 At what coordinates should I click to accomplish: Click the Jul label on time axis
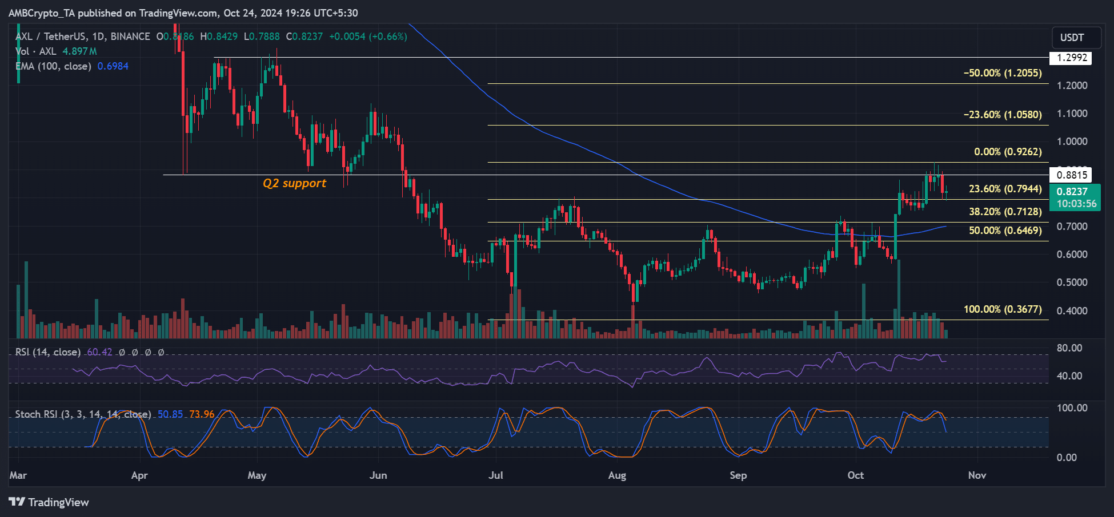tap(496, 475)
